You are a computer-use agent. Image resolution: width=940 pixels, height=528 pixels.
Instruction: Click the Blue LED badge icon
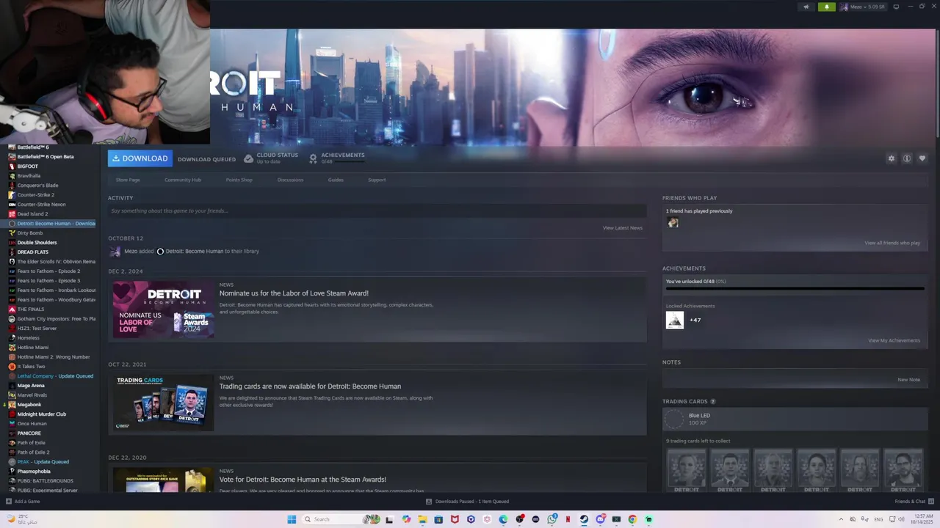674,419
